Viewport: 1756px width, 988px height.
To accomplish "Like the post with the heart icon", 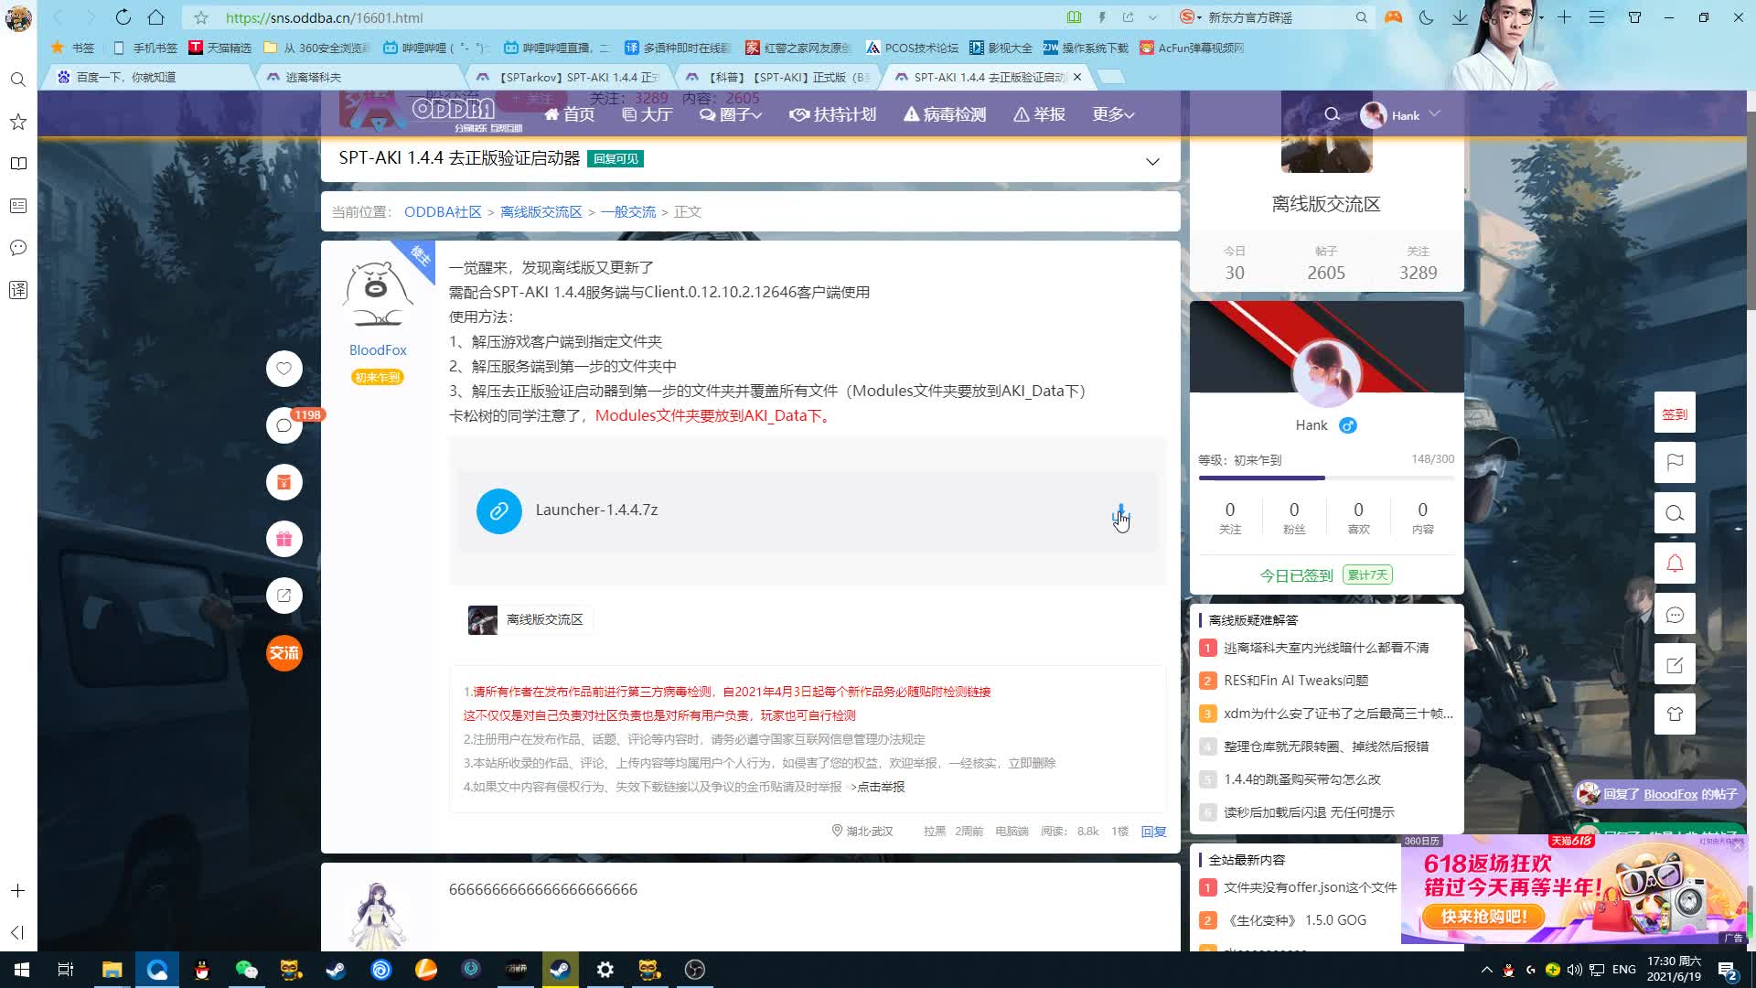I will (x=284, y=369).
